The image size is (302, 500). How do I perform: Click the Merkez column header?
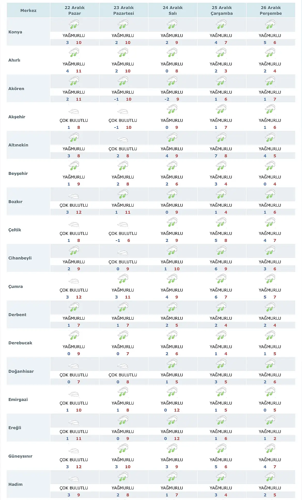[x=28, y=10]
